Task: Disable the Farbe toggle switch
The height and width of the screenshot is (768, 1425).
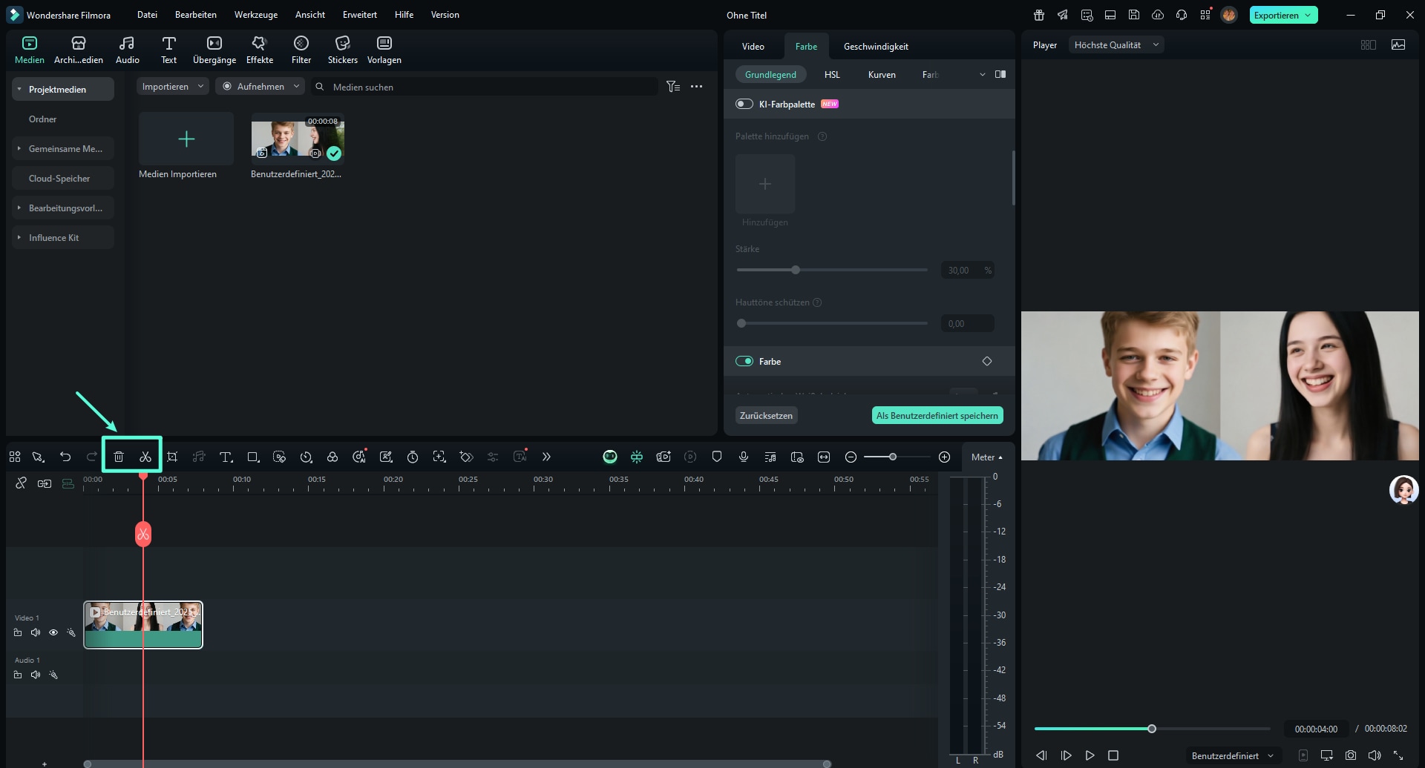Action: click(x=744, y=361)
